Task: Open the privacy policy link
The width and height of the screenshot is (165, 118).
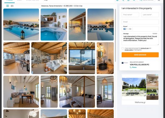Action: [x=129, y=50]
